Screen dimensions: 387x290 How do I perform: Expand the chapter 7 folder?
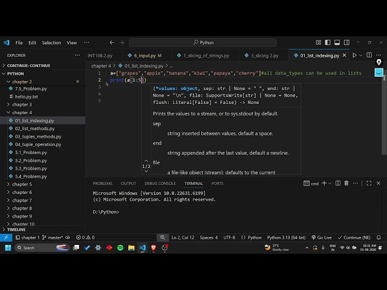pos(42,200)
